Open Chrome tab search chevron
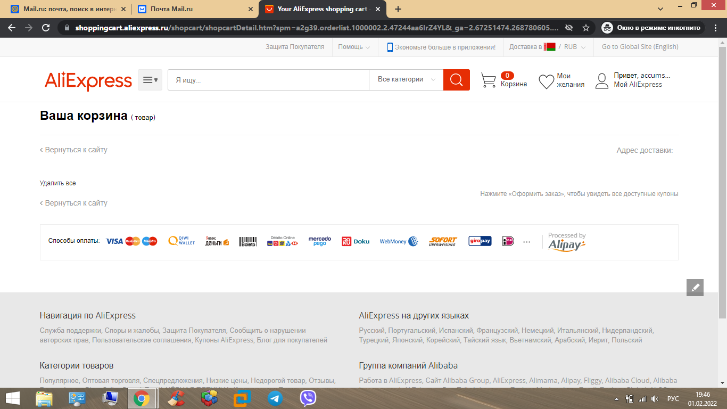Viewport: 727px width, 409px height. pyautogui.click(x=660, y=9)
